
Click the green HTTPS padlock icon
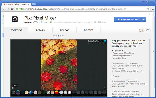point(17,9)
